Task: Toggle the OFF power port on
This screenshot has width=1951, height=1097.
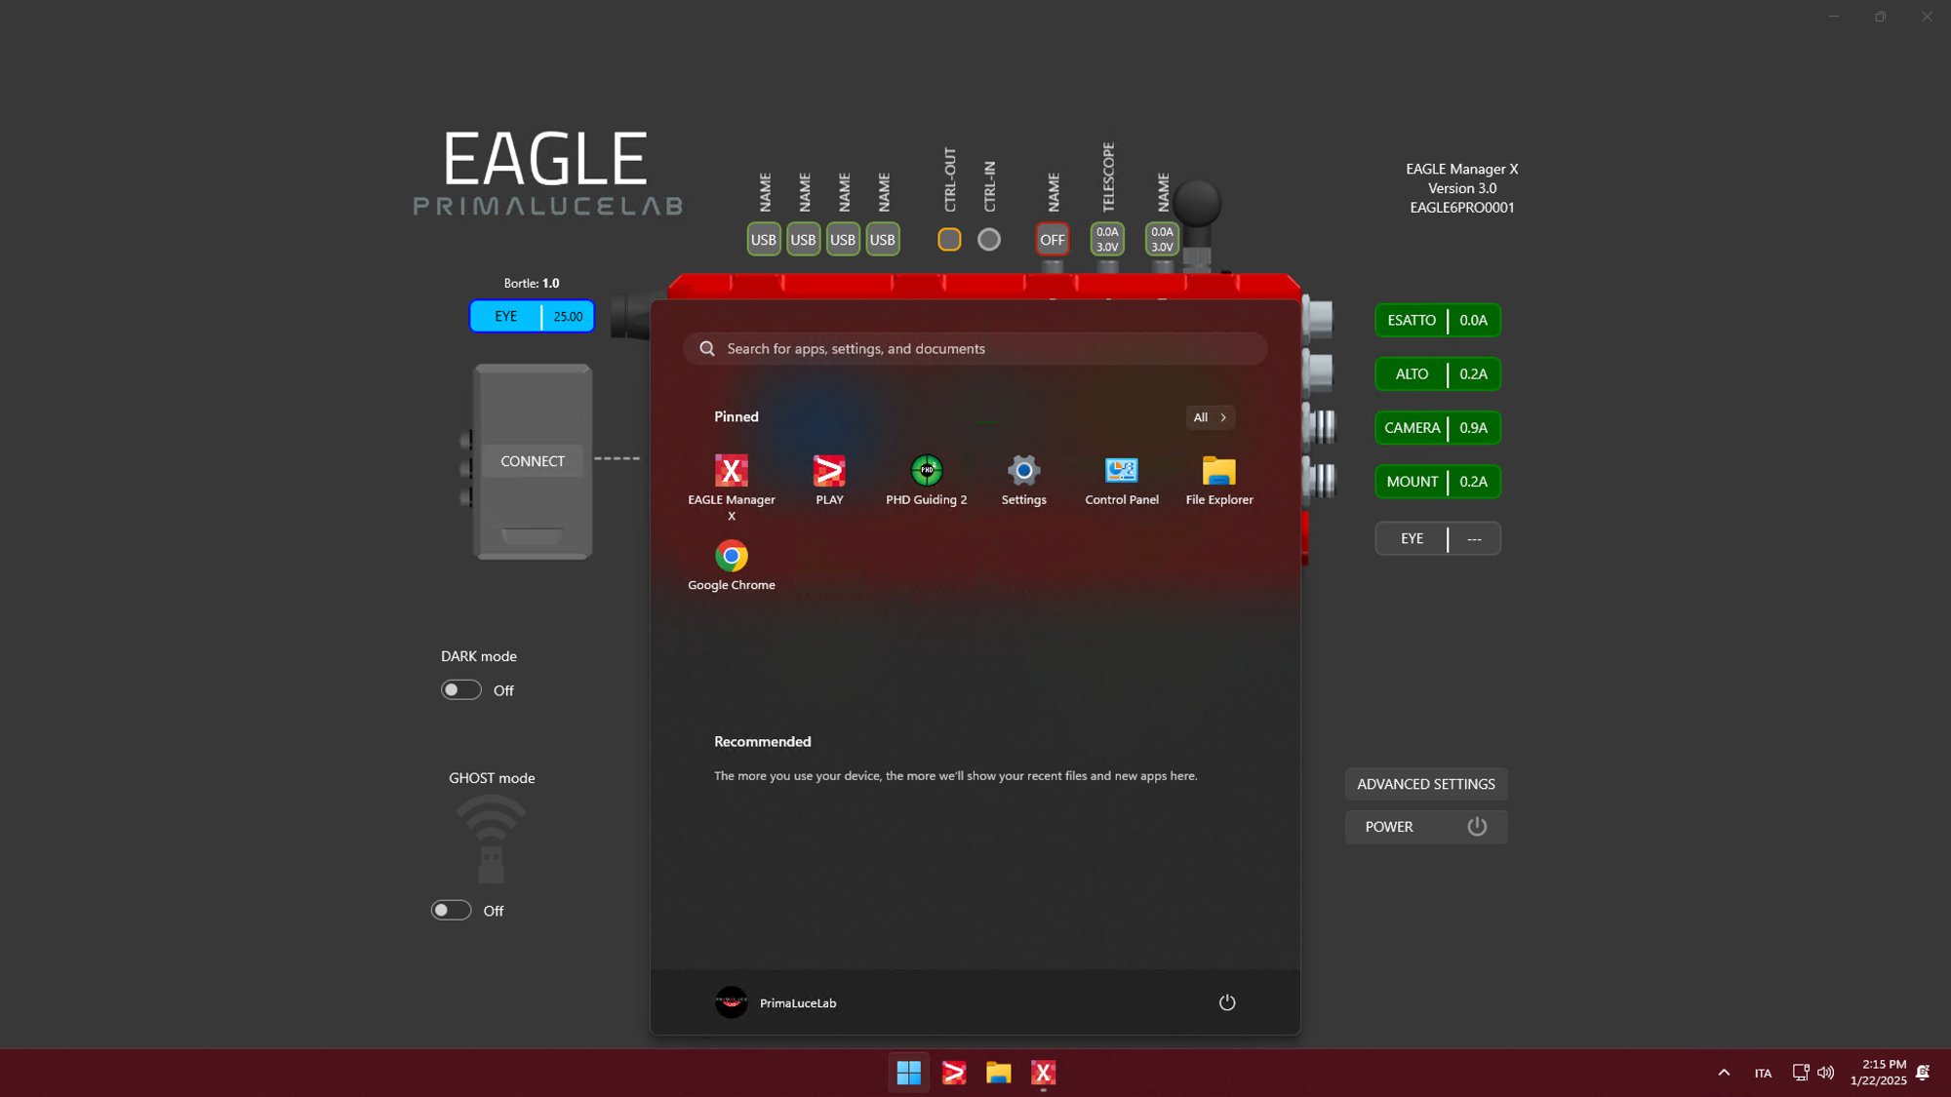Action: point(1052,239)
